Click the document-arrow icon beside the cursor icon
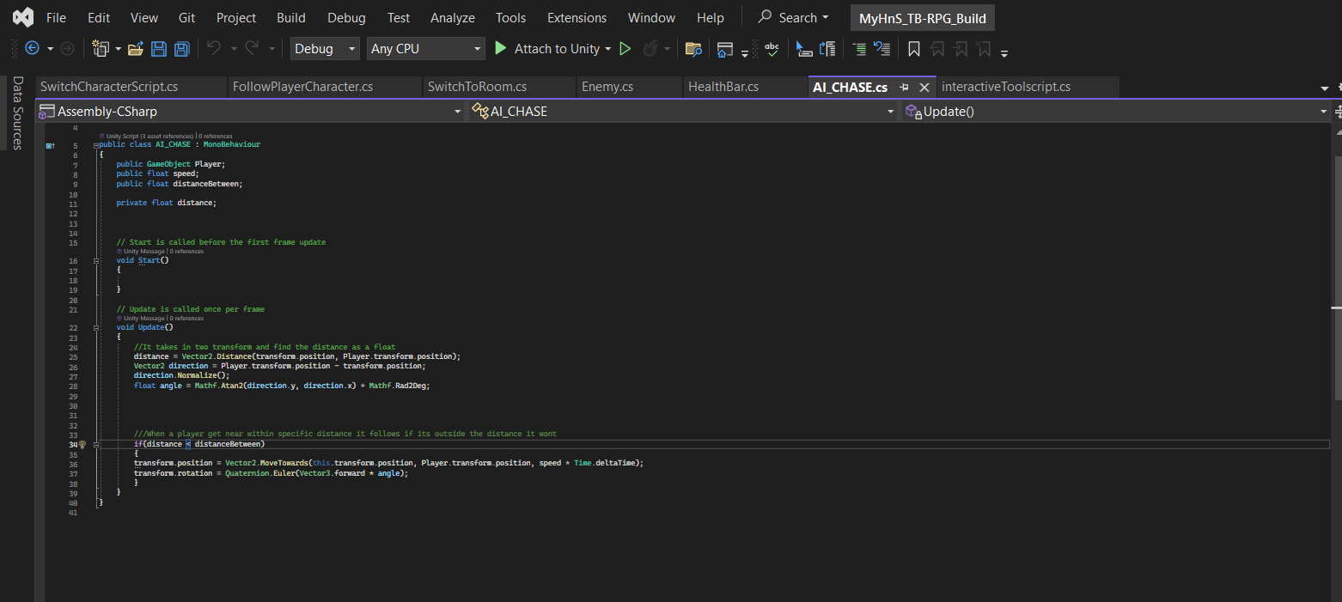Screen dimensions: 1342x602 827,49
